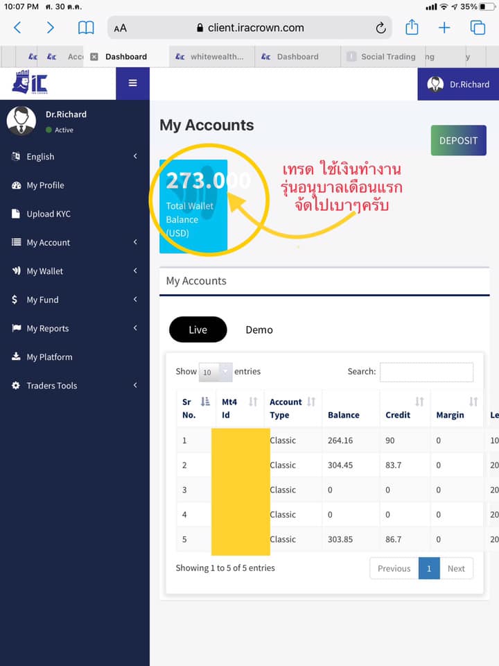Open the Safari share sheet icon
499x666 pixels.
tap(412, 27)
